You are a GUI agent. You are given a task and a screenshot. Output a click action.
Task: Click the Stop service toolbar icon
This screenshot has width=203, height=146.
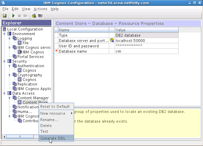[19, 16]
